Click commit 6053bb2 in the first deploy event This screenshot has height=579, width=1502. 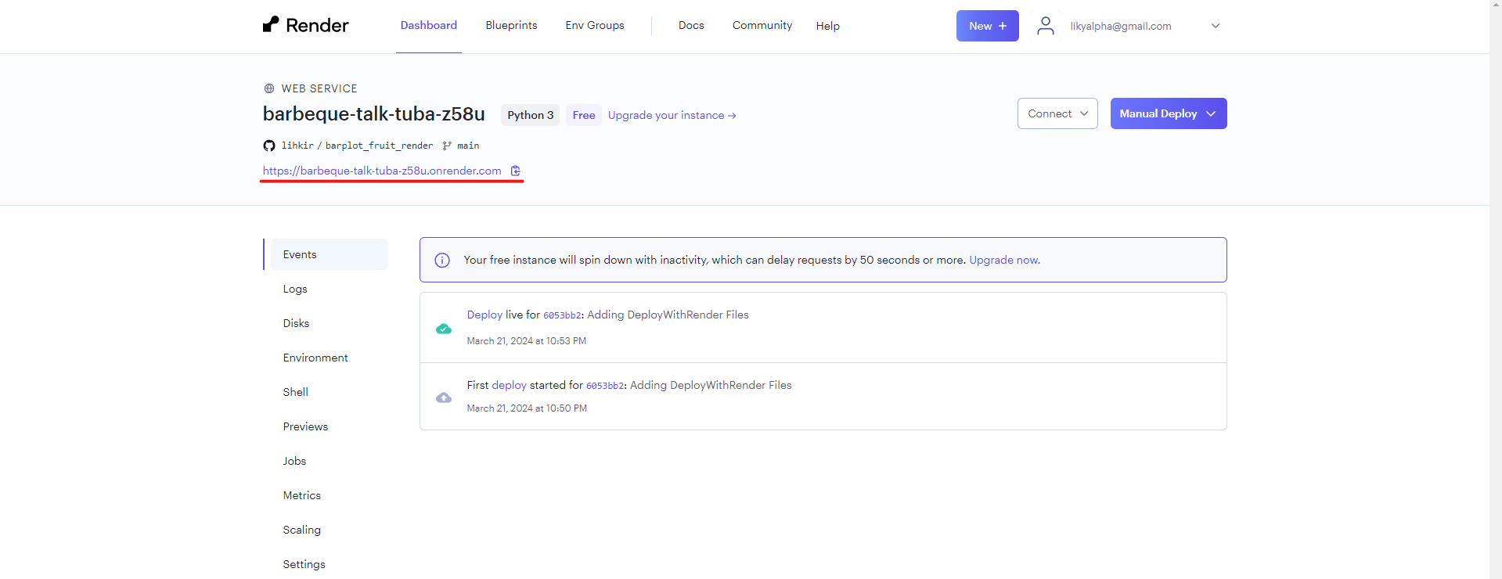pyautogui.click(x=605, y=386)
